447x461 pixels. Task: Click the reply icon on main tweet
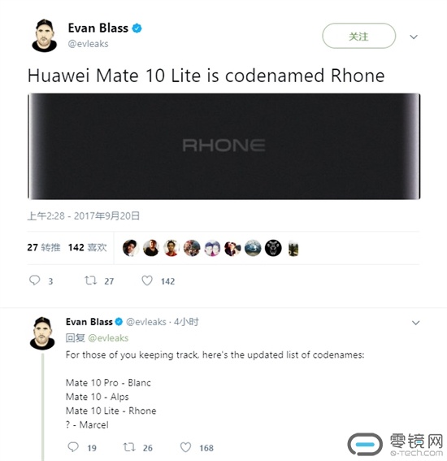click(x=35, y=281)
